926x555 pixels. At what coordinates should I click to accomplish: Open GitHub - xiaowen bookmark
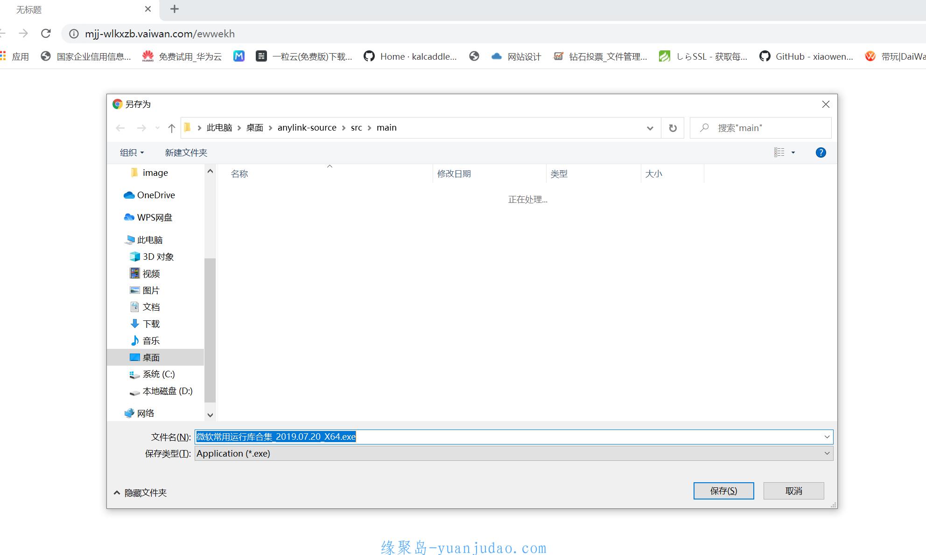click(x=807, y=56)
